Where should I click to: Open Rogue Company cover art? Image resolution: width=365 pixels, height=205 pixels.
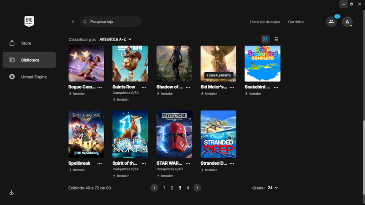pyautogui.click(x=86, y=63)
